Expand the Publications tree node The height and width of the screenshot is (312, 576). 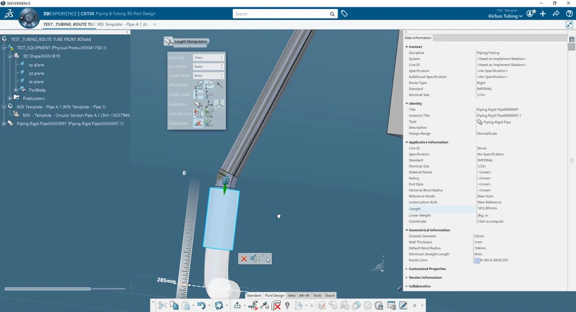click(x=10, y=98)
